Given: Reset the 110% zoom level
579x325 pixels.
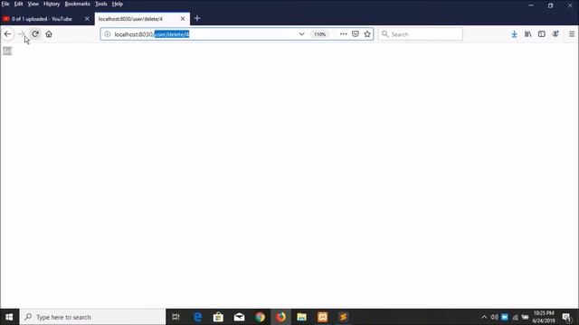Looking at the screenshot, I should click(319, 34).
